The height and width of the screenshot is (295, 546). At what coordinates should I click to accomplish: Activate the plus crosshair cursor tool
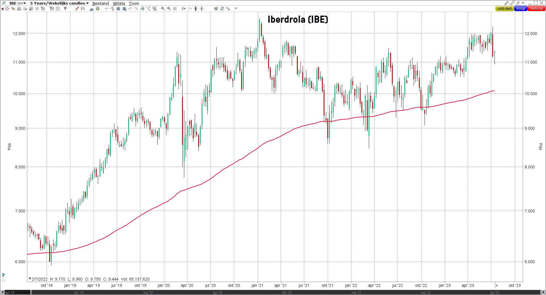point(106,9)
